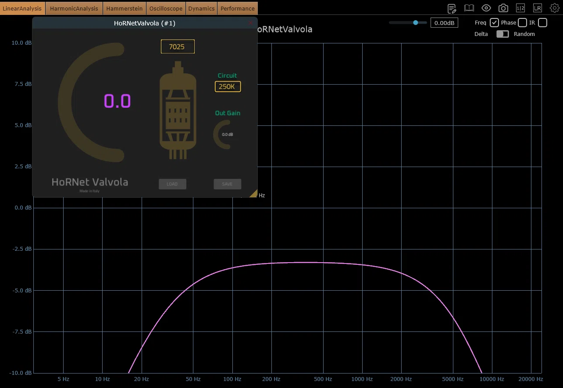Open settings gear icon
Image resolution: width=563 pixels, height=388 pixels.
(x=554, y=8)
